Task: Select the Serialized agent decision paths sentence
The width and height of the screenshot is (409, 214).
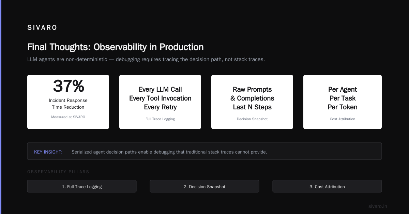Action: click(x=169, y=152)
